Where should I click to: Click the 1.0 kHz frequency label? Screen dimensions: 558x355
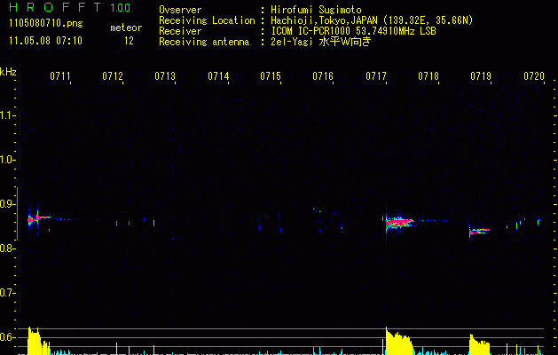[x=7, y=160]
